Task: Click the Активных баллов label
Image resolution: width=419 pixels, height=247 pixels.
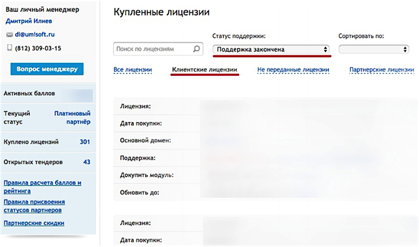Action: (x=29, y=93)
